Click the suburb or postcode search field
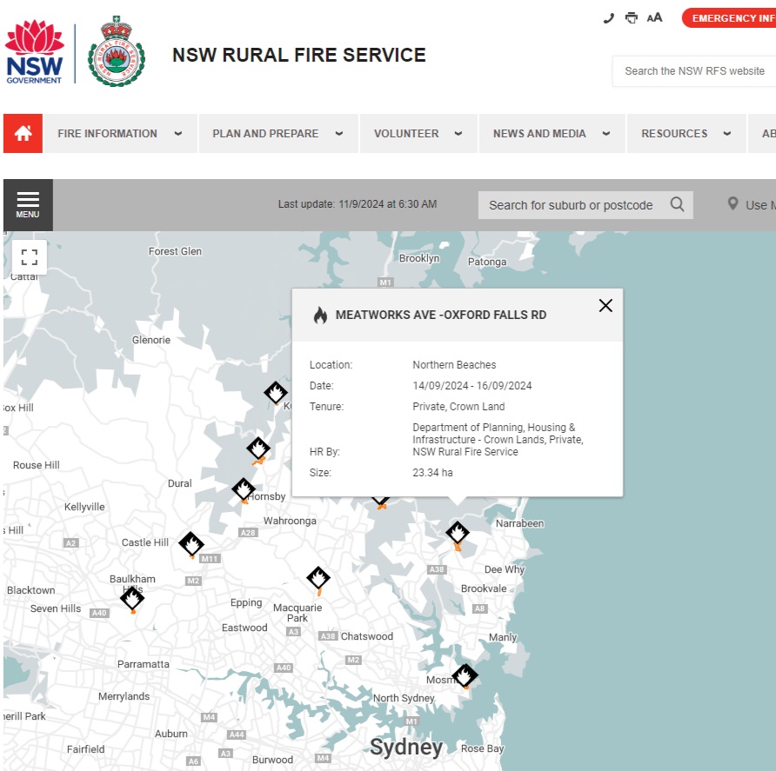Viewport: 776px width, 771px height. pyautogui.click(x=571, y=205)
